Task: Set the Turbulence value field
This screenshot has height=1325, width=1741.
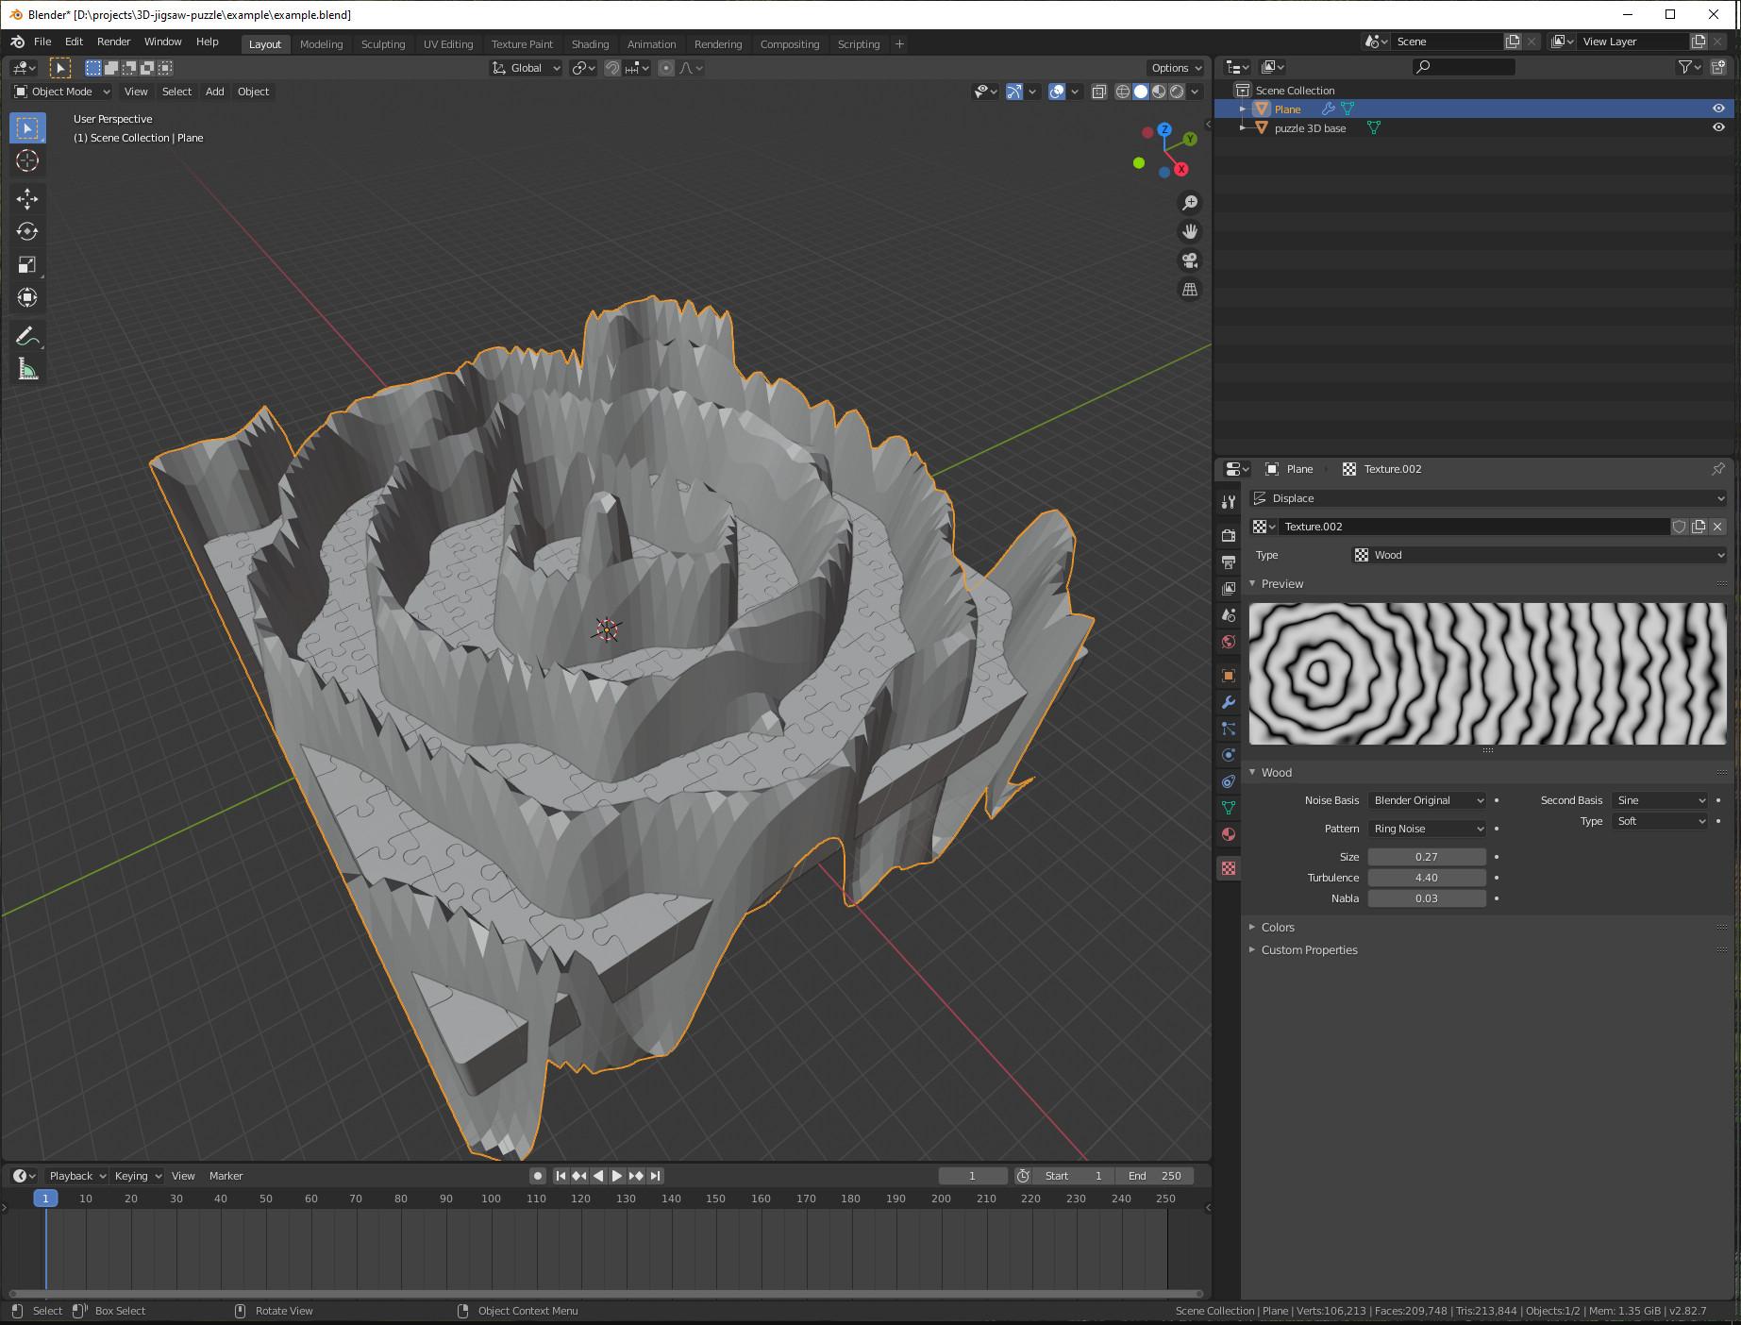Action: click(x=1426, y=877)
